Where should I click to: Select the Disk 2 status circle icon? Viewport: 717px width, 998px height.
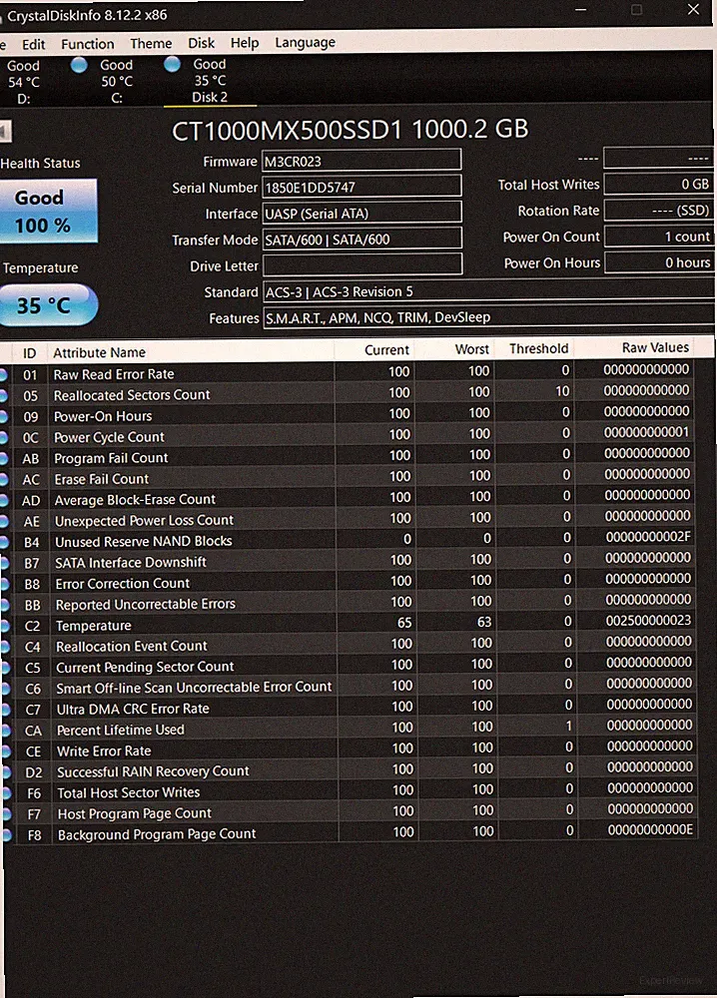[x=172, y=64]
